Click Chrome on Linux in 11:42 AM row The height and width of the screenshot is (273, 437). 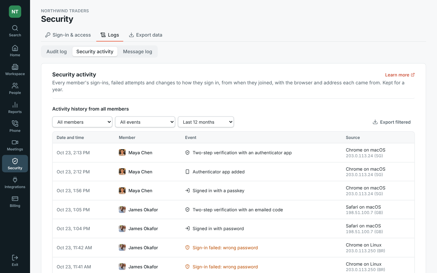click(x=364, y=245)
